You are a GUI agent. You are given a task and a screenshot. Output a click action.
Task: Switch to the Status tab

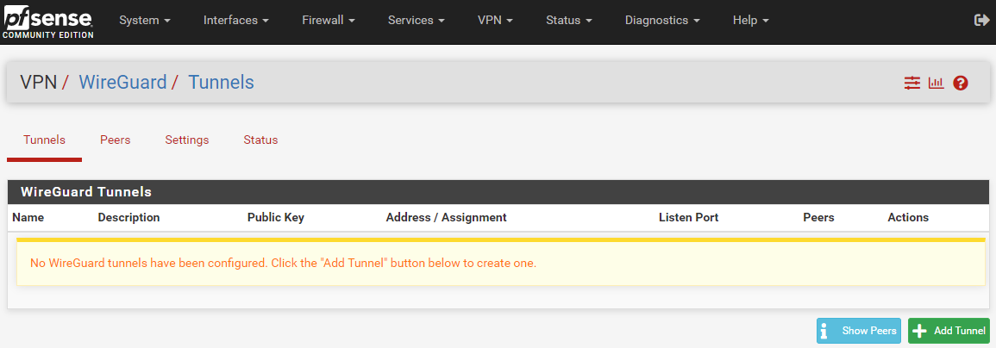tap(260, 140)
